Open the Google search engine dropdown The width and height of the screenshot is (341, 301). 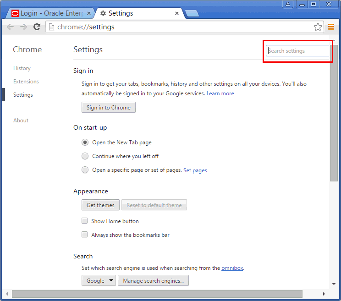(99, 280)
